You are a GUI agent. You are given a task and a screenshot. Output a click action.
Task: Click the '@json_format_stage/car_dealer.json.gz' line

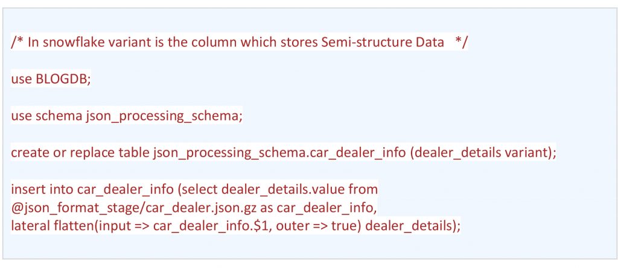click(x=194, y=208)
